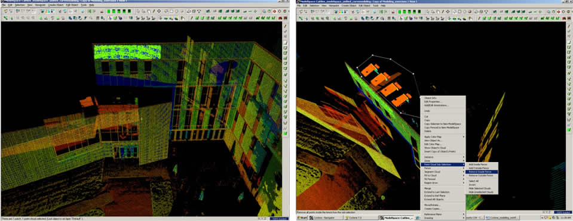Expand the Point Cloud Sub-Selection submenu
Image resolution: width=573 pixels, height=221 pixels.
[x=443, y=164]
